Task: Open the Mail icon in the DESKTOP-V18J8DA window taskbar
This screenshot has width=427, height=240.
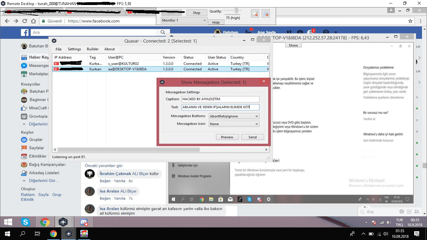Action: click(x=230, y=199)
